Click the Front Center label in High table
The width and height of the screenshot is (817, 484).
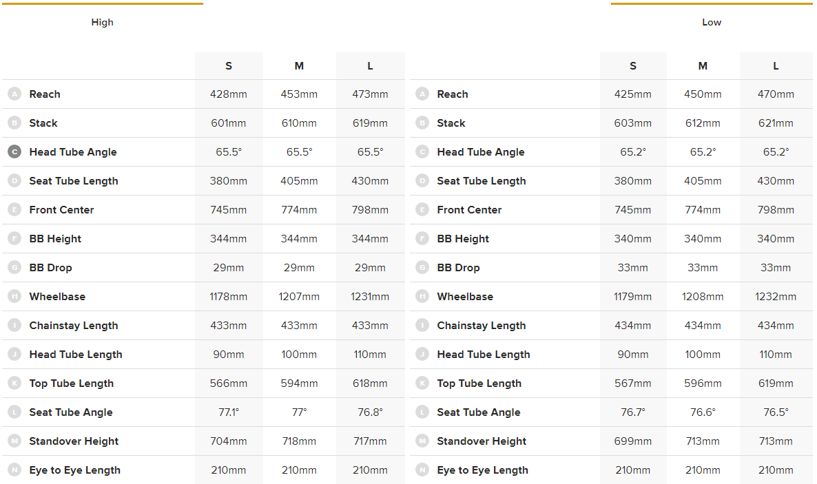[x=61, y=210]
